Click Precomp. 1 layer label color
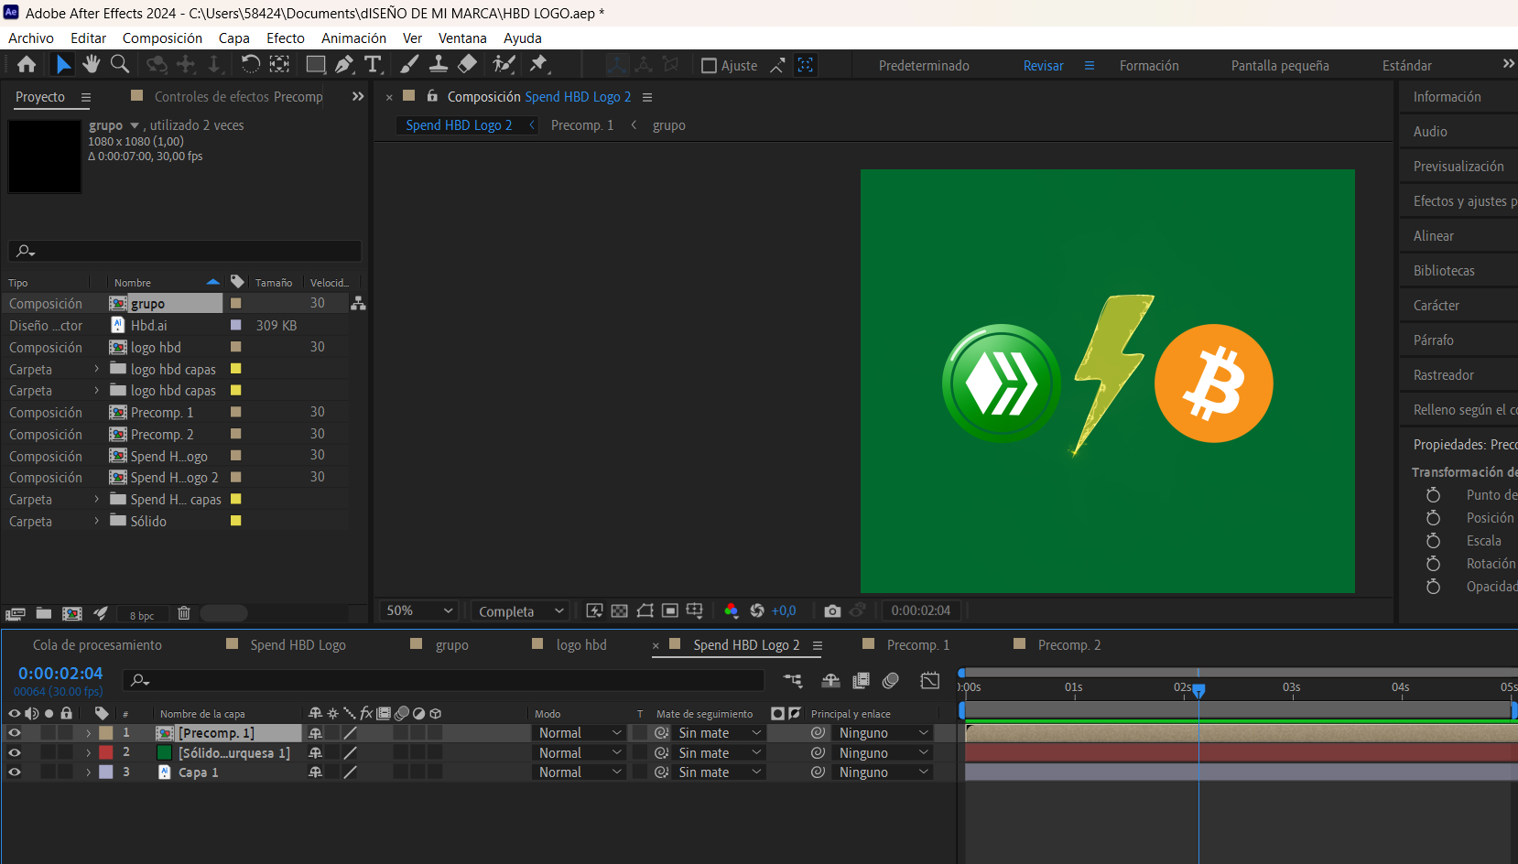The height and width of the screenshot is (864, 1518). pyautogui.click(x=106, y=733)
